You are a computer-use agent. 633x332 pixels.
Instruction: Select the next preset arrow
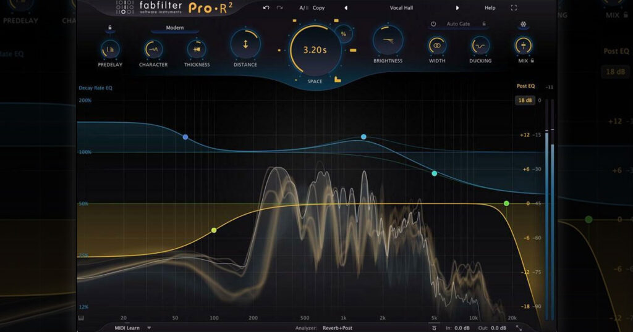(457, 7)
